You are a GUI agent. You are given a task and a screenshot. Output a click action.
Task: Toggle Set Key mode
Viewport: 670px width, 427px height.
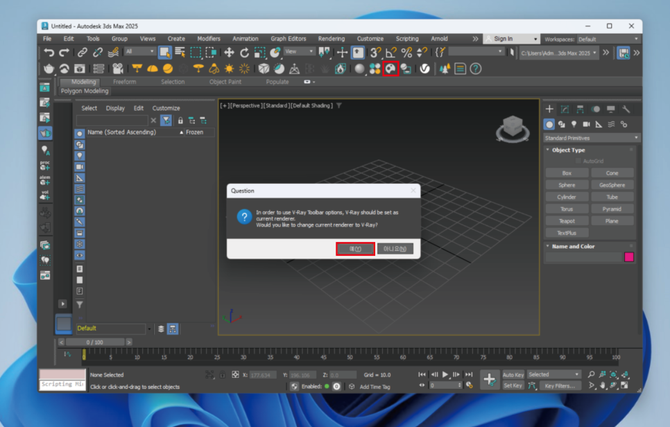click(513, 385)
